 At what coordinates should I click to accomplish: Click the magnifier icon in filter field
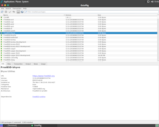tap(26, 12)
